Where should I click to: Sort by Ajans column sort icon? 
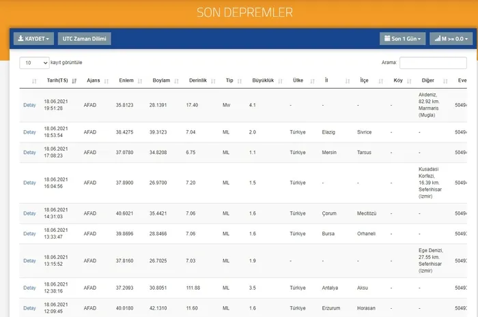107,81
